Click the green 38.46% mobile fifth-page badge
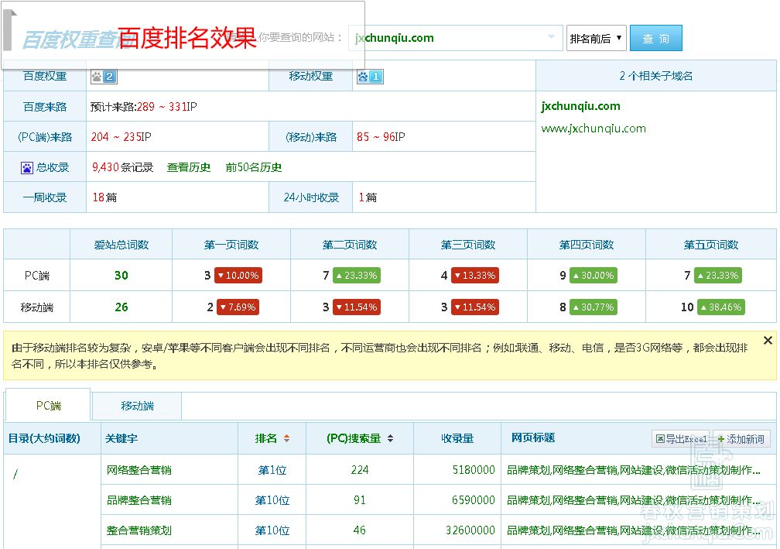Image resolution: width=780 pixels, height=549 pixels. point(721,307)
